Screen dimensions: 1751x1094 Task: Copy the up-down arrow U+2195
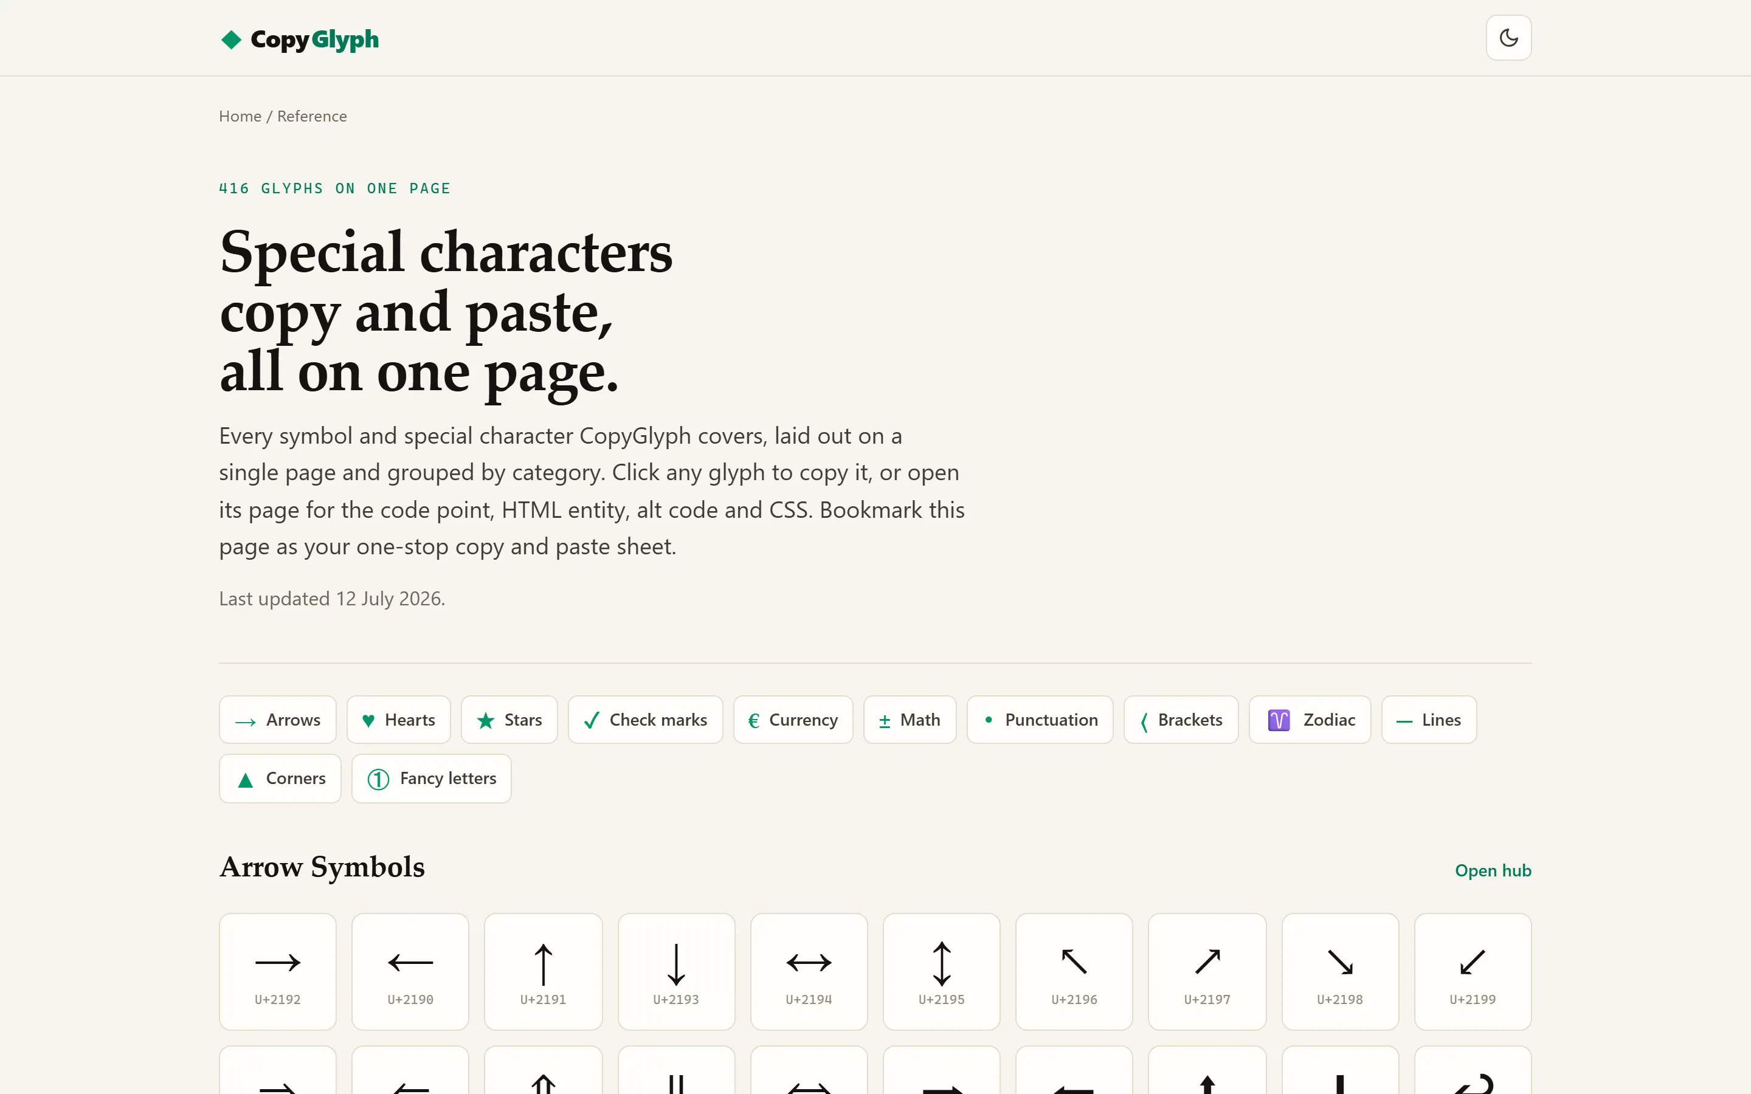click(941, 971)
